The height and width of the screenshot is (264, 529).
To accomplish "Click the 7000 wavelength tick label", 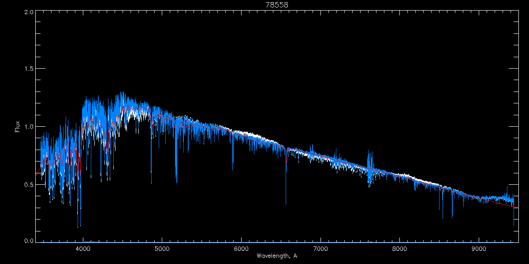I will (x=320, y=249).
